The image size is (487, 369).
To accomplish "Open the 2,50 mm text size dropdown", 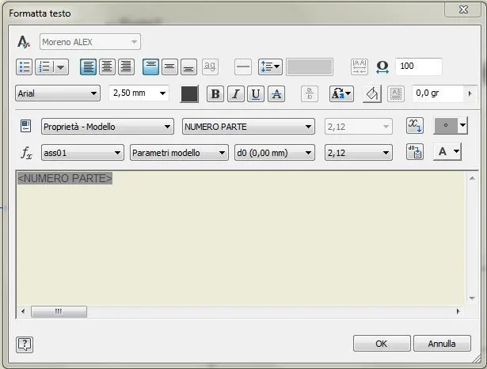I will (x=139, y=93).
